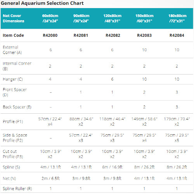Select item code R42080
The image size is (194, 194).
click(50, 35)
